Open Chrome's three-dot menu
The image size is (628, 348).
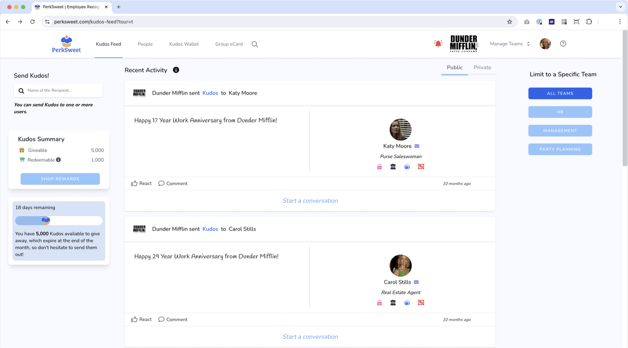coord(620,22)
